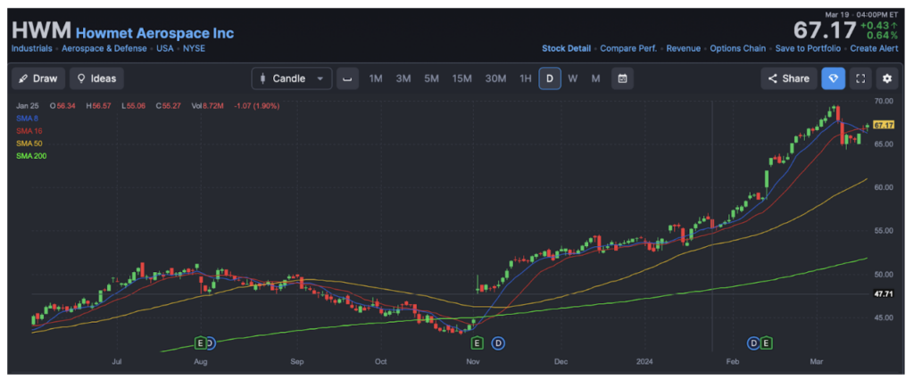Open the Revenue link
914x379 pixels.
tap(683, 48)
